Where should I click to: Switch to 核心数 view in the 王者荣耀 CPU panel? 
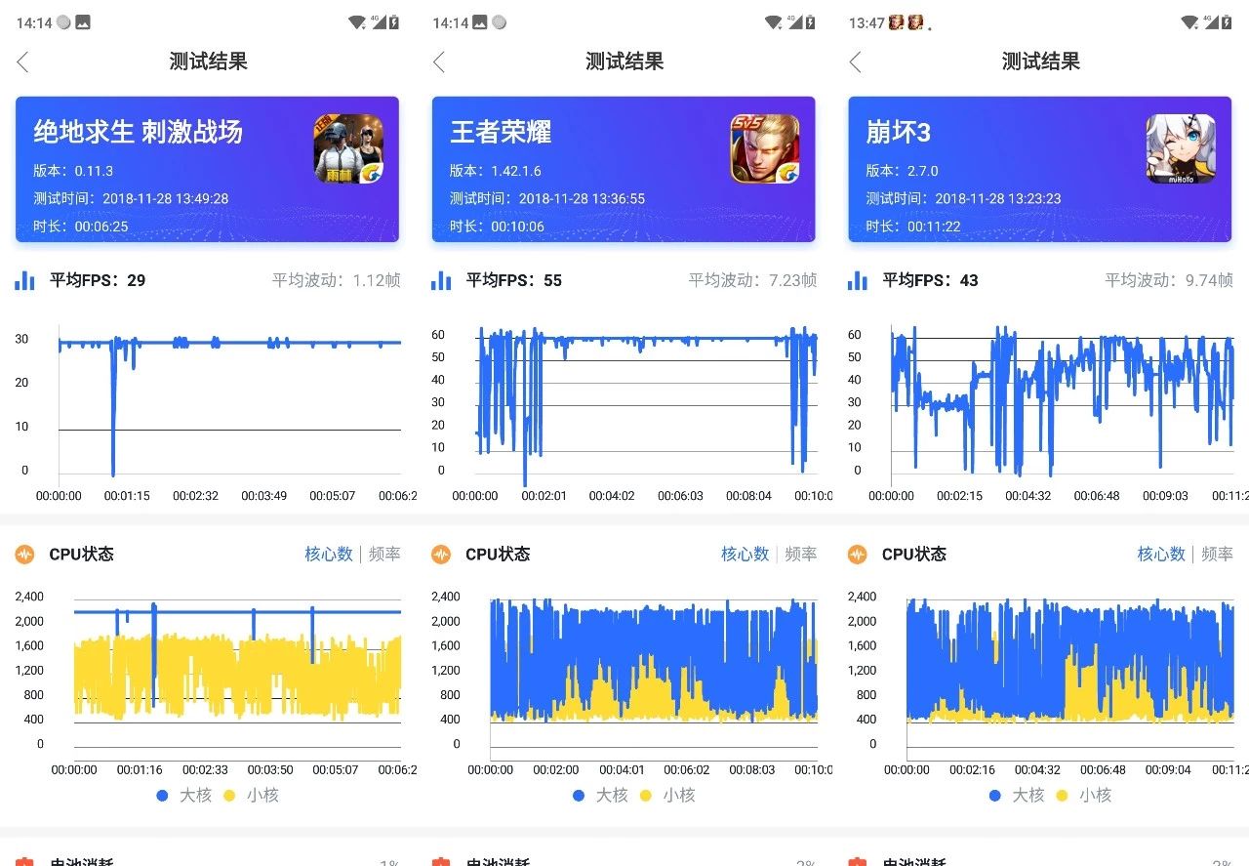[x=745, y=555]
